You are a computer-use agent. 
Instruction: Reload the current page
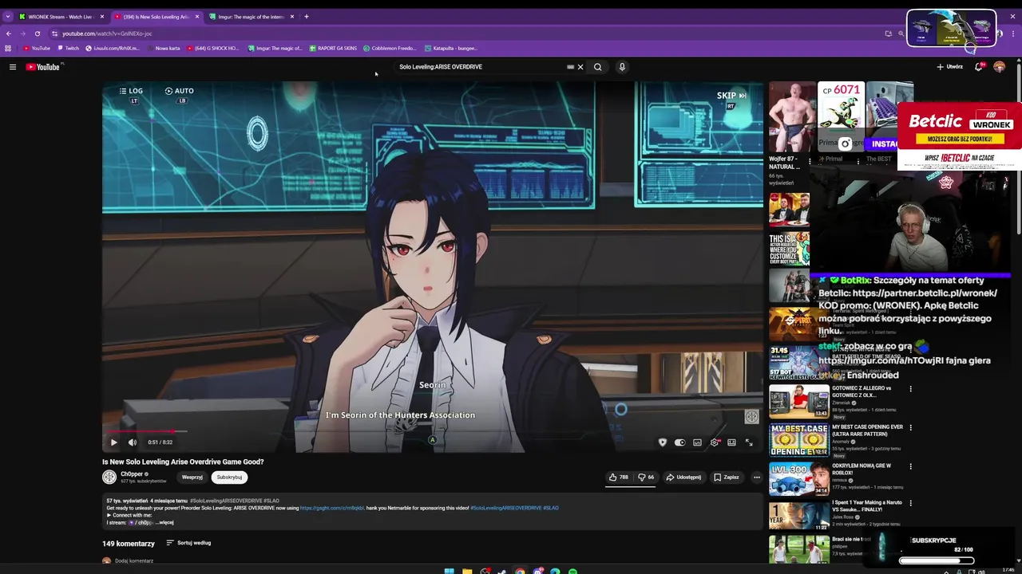point(37,33)
